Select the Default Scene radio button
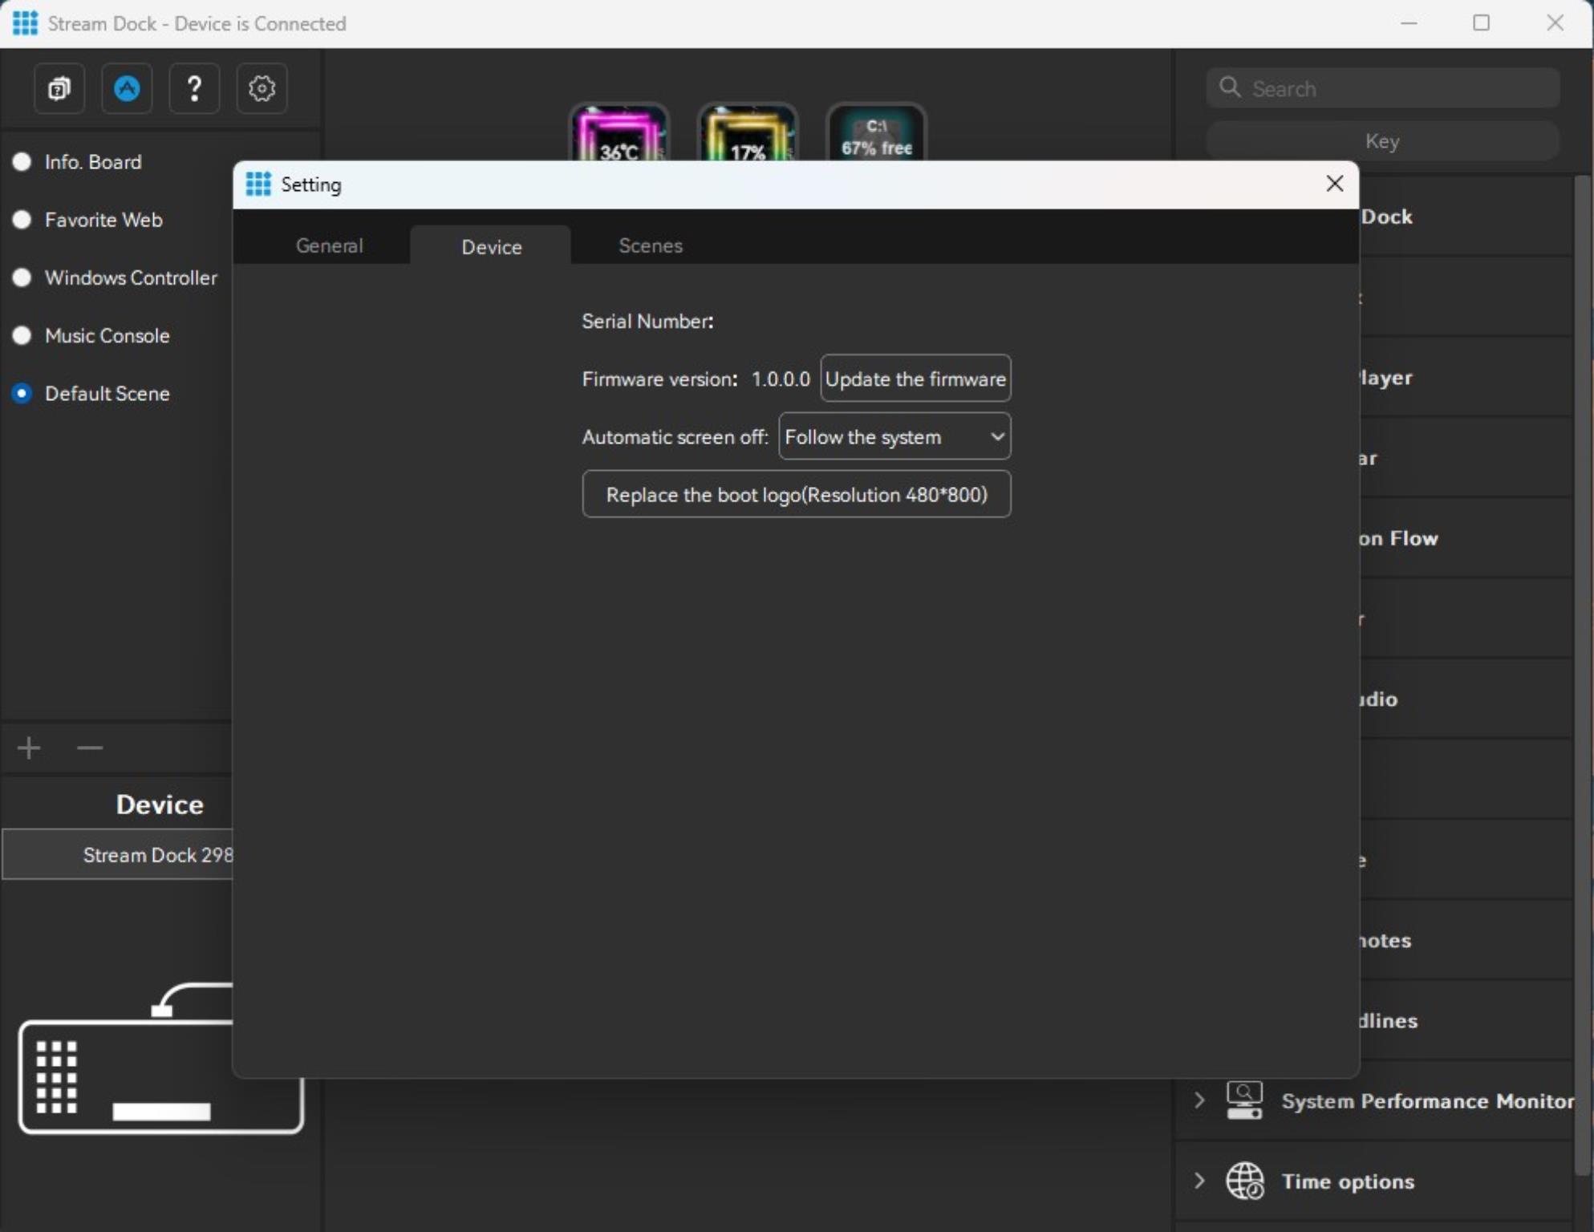This screenshot has width=1594, height=1232. coord(22,393)
